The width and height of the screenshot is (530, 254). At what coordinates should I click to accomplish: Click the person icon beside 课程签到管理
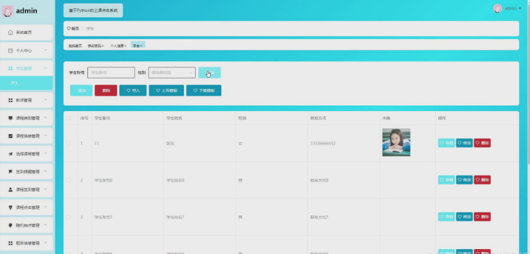click(x=10, y=189)
